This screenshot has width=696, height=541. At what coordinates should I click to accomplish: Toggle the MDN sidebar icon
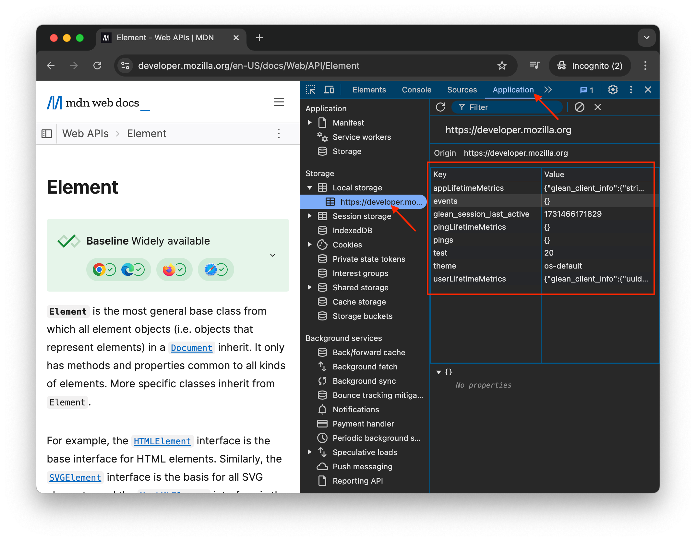tap(47, 134)
